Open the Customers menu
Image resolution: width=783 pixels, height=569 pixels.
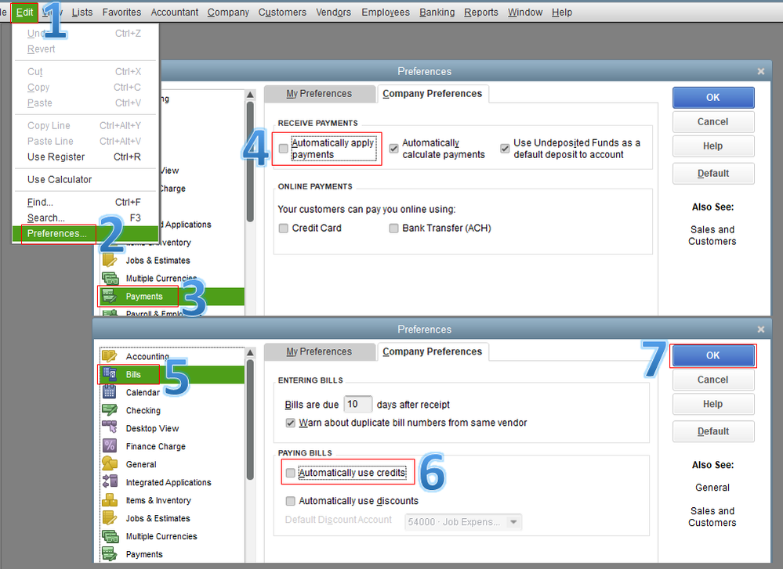pos(282,12)
